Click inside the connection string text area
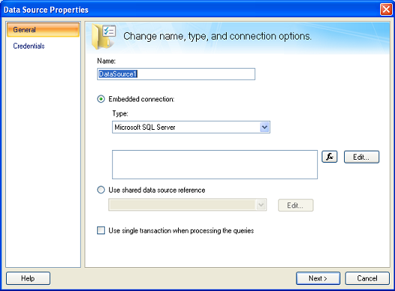 click(215, 165)
